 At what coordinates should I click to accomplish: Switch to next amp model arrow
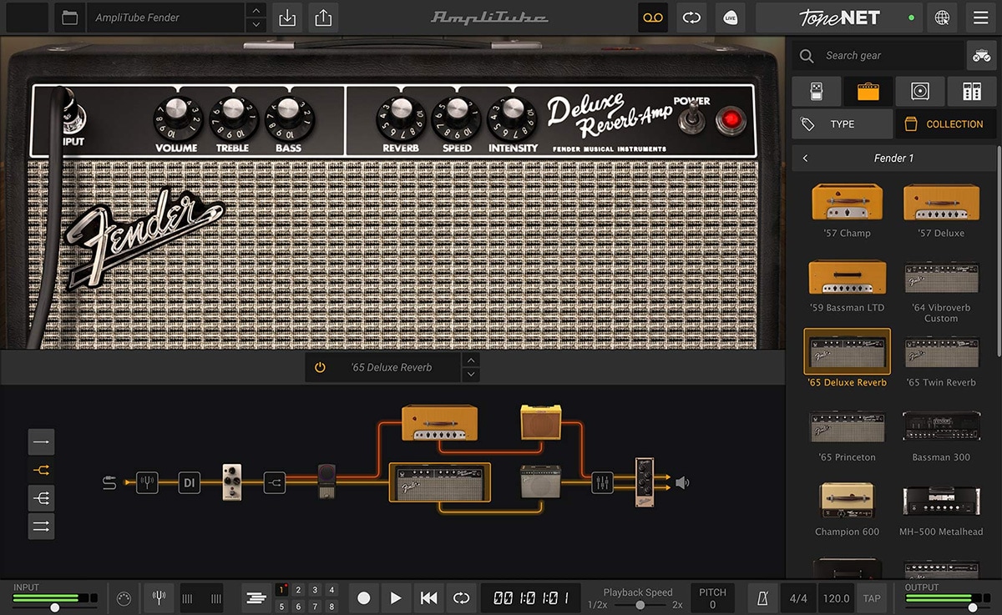471,375
